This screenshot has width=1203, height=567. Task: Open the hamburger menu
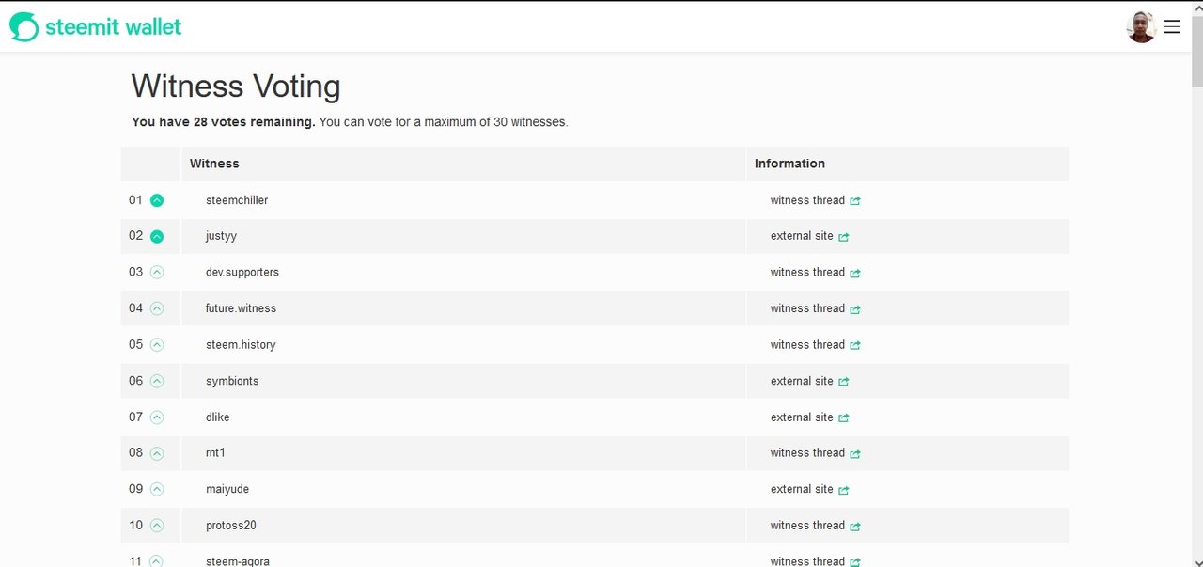[x=1172, y=27]
